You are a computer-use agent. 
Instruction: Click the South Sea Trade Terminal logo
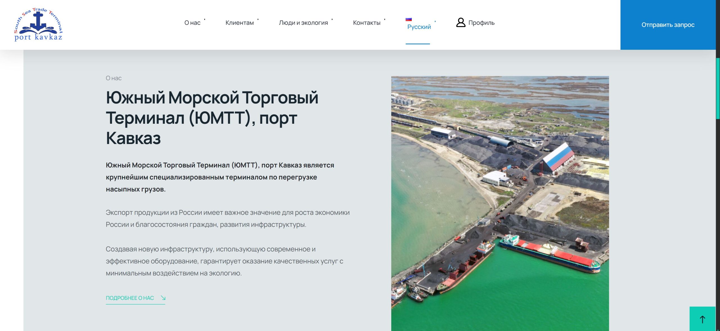coord(39,24)
